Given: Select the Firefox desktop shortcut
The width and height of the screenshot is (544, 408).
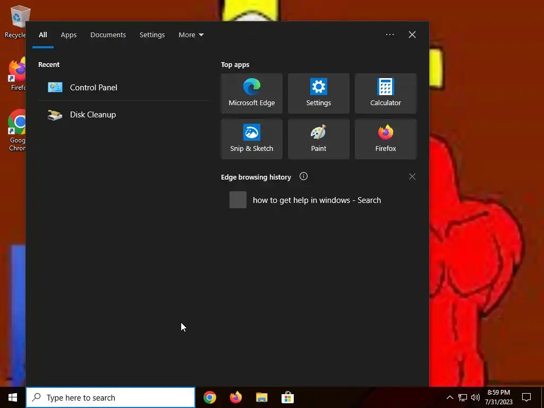Looking at the screenshot, I should click(x=16, y=74).
